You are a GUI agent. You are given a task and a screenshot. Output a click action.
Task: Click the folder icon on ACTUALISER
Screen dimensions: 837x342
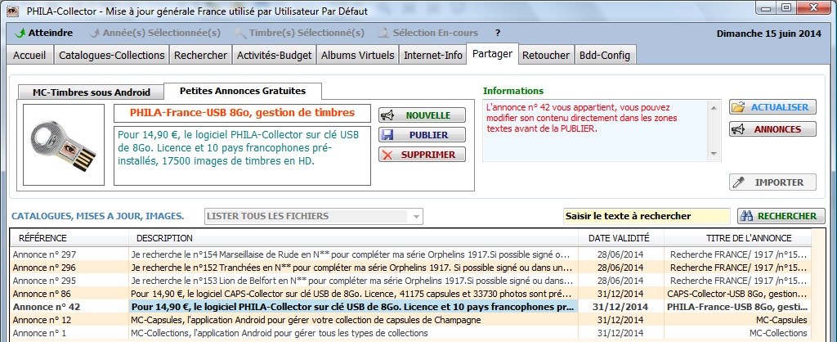coord(738,107)
